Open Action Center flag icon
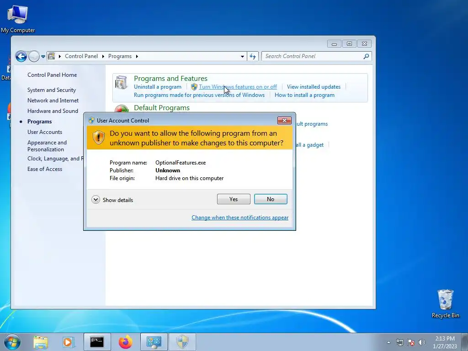The height and width of the screenshot is (351, 468). [x=411, y=342]
